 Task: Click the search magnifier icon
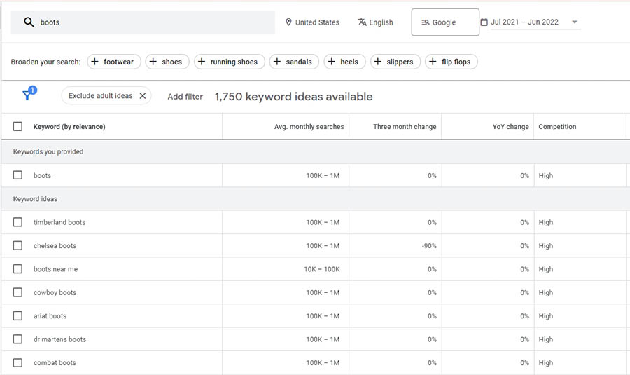[x=29, y=22]
